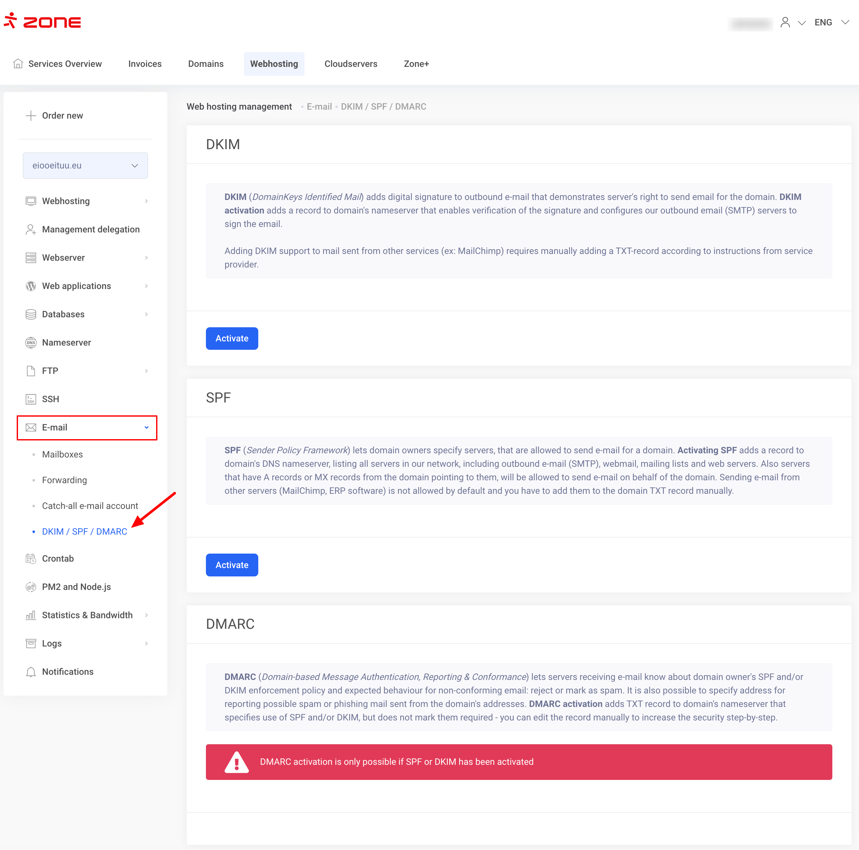Screen dimensions: 859x850
Task: Open the eiooeituu.eu domain dropdown
Action: click(x=85, y=166)
